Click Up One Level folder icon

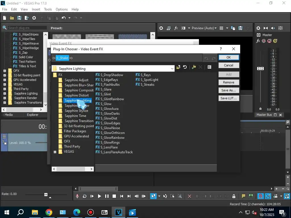pyautogui.click(x=178, y=67)
